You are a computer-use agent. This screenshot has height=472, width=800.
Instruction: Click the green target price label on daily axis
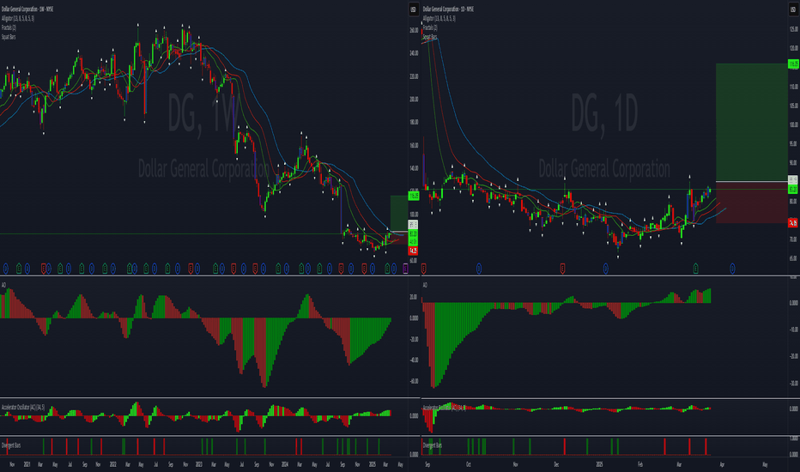coord(793,64)
